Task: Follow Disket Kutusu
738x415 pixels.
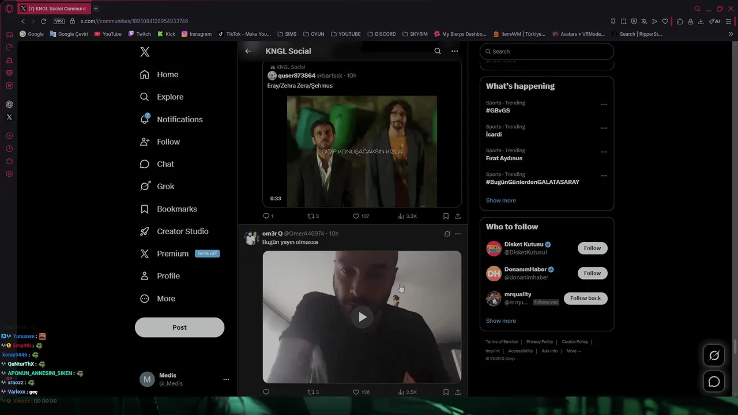Action: [x=592, y=248]
